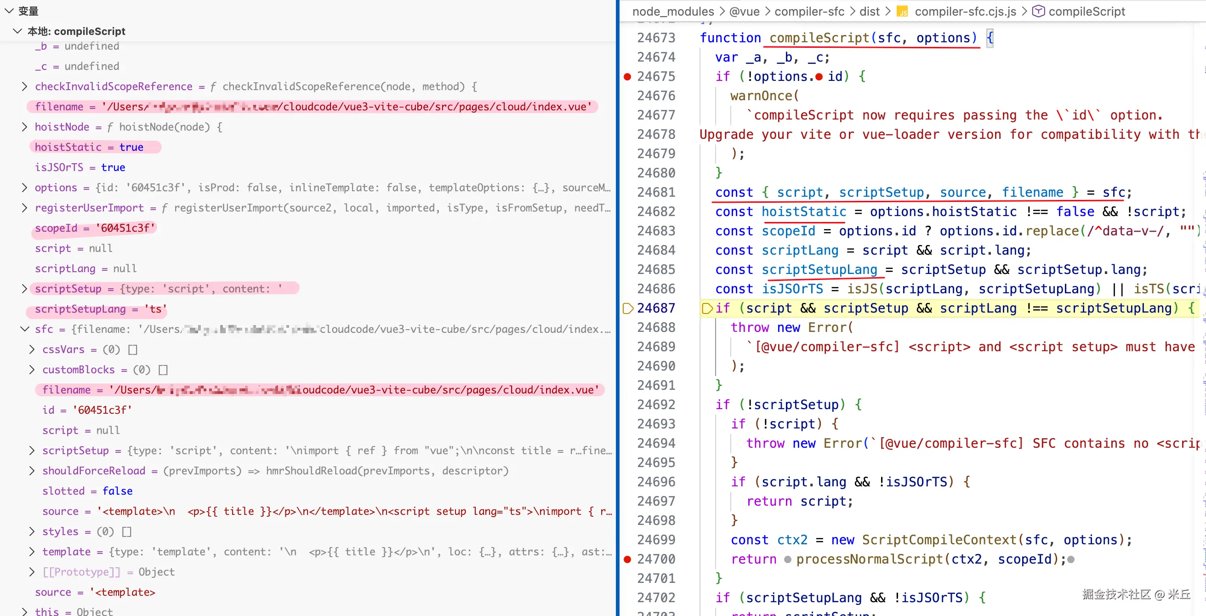Collapse the sfc object variable
Viewport: 1206px width, 616px height.
click(24, 329)
